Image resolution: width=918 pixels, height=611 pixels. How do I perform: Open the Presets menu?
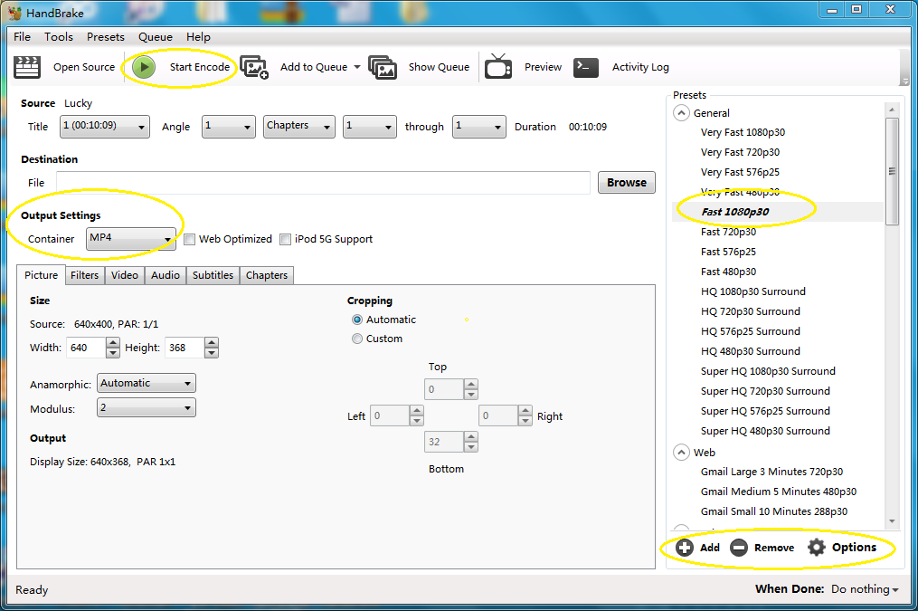tap(106, 36)
